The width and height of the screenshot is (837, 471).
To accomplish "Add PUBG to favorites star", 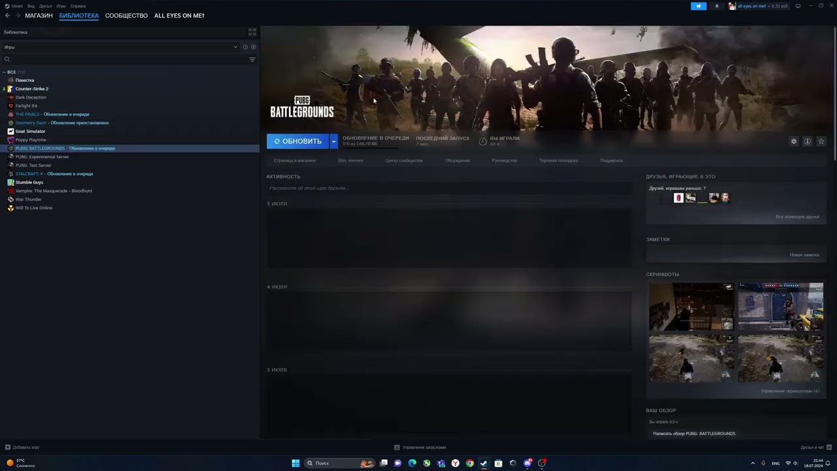I will pyautogui.click(x=821, y=141).
